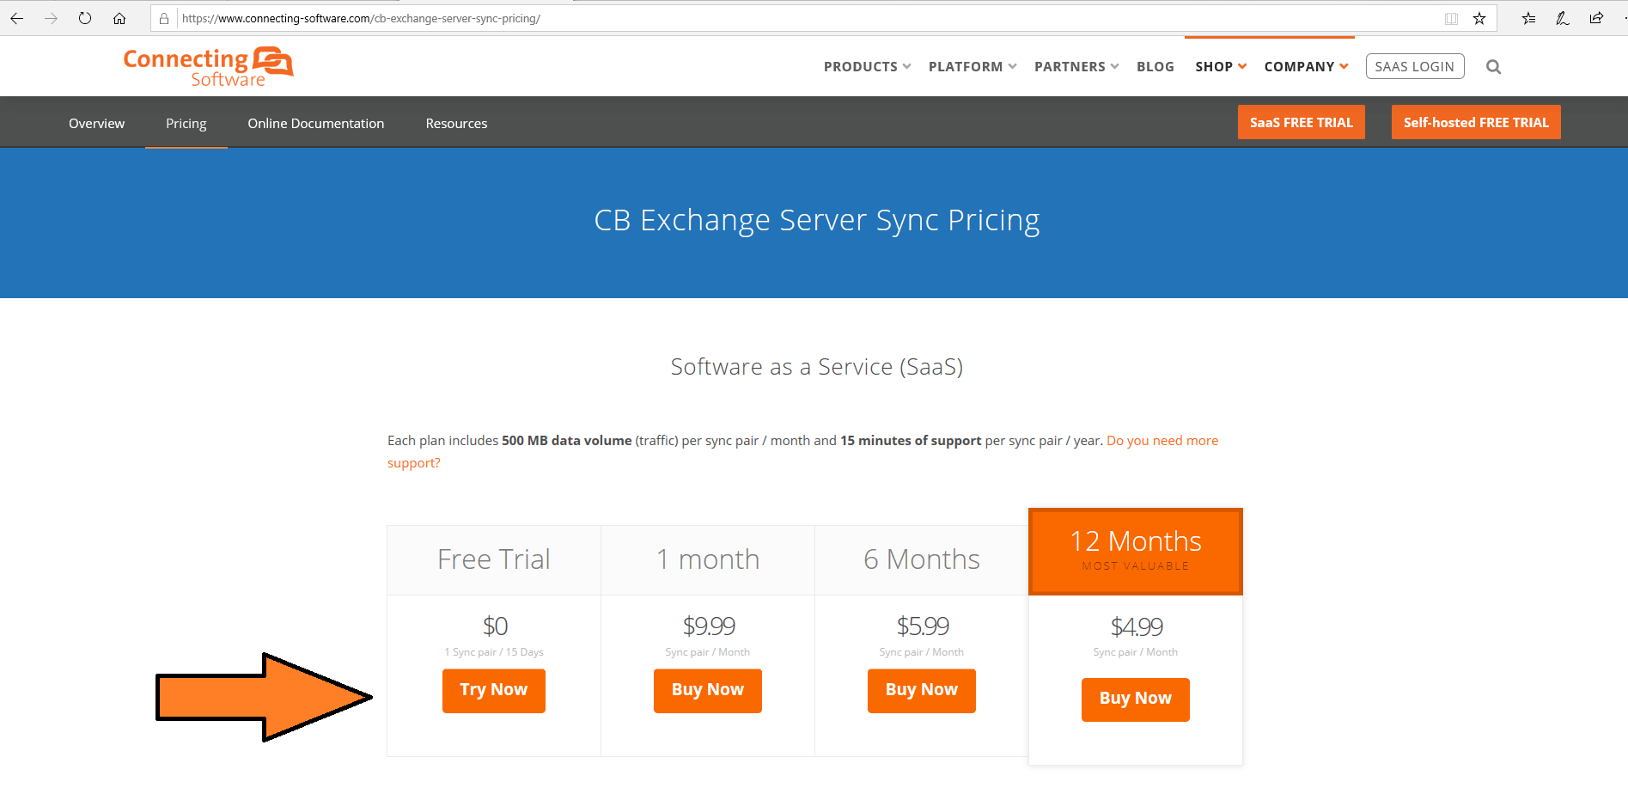Click Try Now under Free Trial
This screenshot has width=1628, height=794.
click(x=493, y=690)
